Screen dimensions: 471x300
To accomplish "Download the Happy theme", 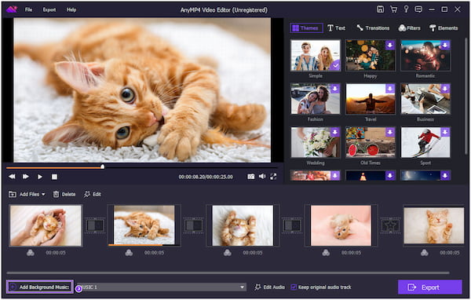I will pyautogui.click(x=390, y=45).
